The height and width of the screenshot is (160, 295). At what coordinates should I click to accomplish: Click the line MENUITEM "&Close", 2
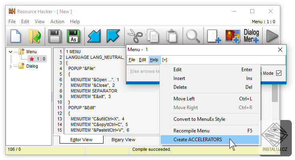pyautogui.click(x=93, y=85)
